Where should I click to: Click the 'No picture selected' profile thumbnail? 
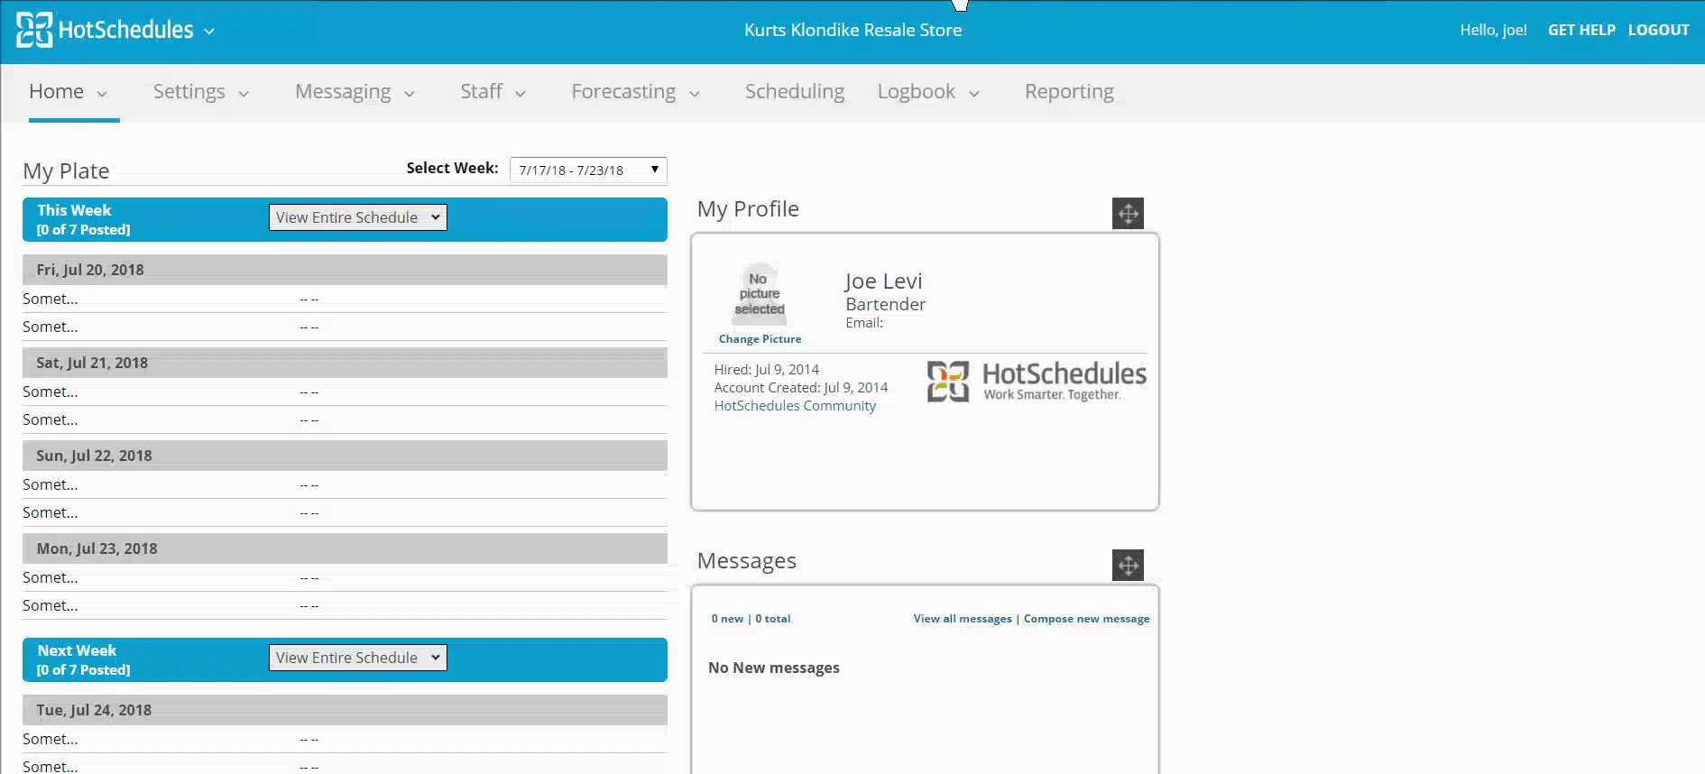[x=760, y=294]
